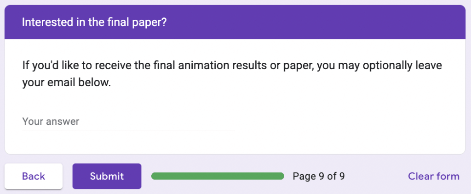
Task: Click the word 'Submit' on purple button
Action: point(107,176)
